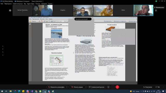
Task: Open Windows notification center icon
Action: click(163, 91)
